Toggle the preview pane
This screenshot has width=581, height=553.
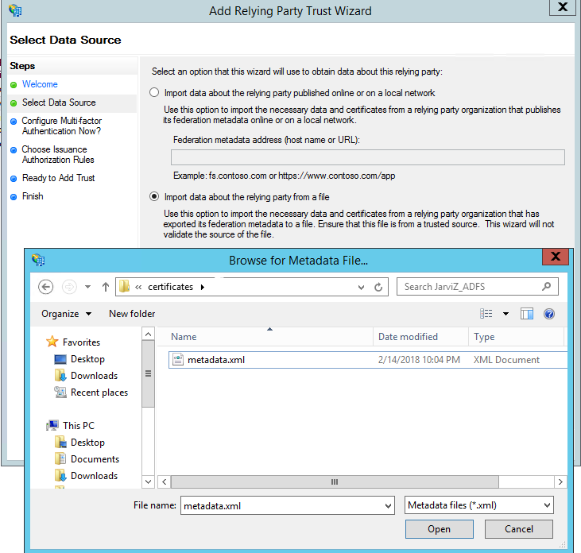[x=526, y=314]
